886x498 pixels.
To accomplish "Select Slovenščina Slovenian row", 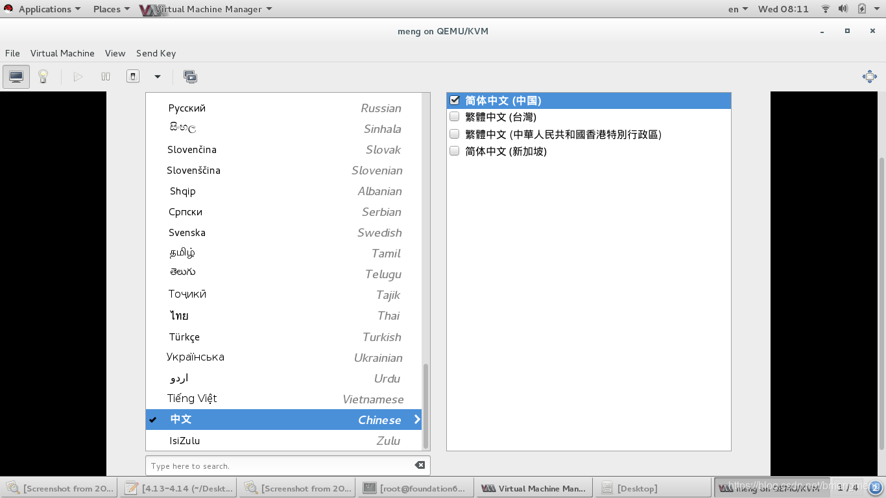I will 284,171.
